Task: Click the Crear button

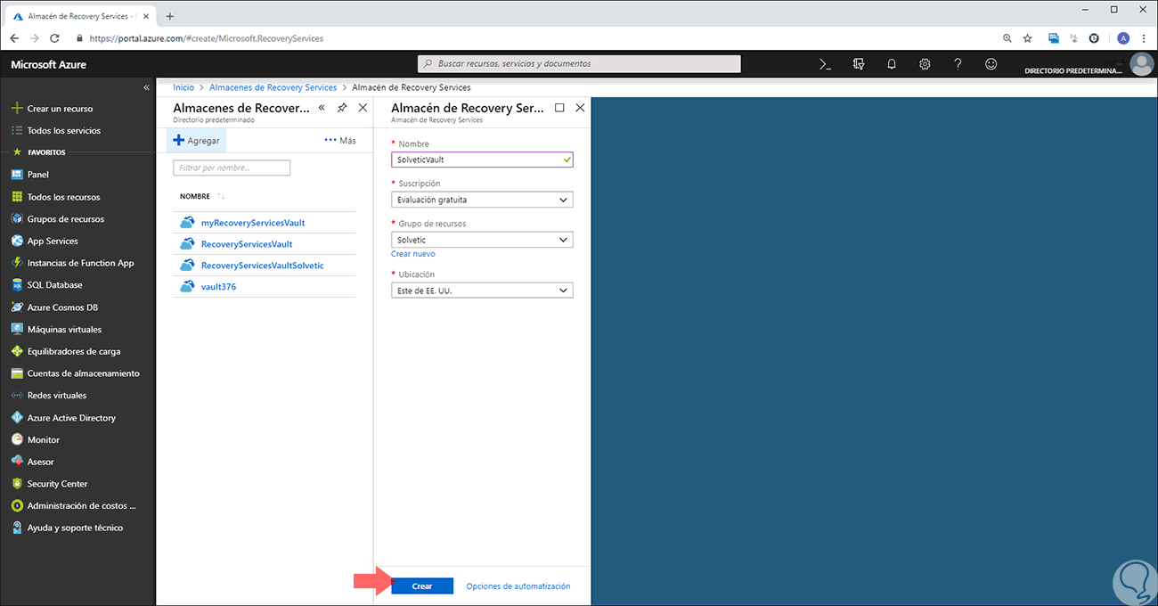Action: click(422, 586)
